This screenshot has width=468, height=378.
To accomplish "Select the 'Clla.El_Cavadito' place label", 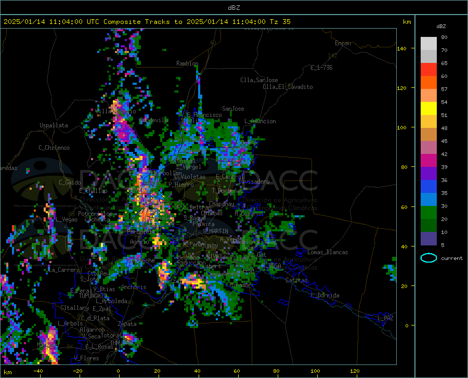I will pyautogui.click(x=288, y=87).
